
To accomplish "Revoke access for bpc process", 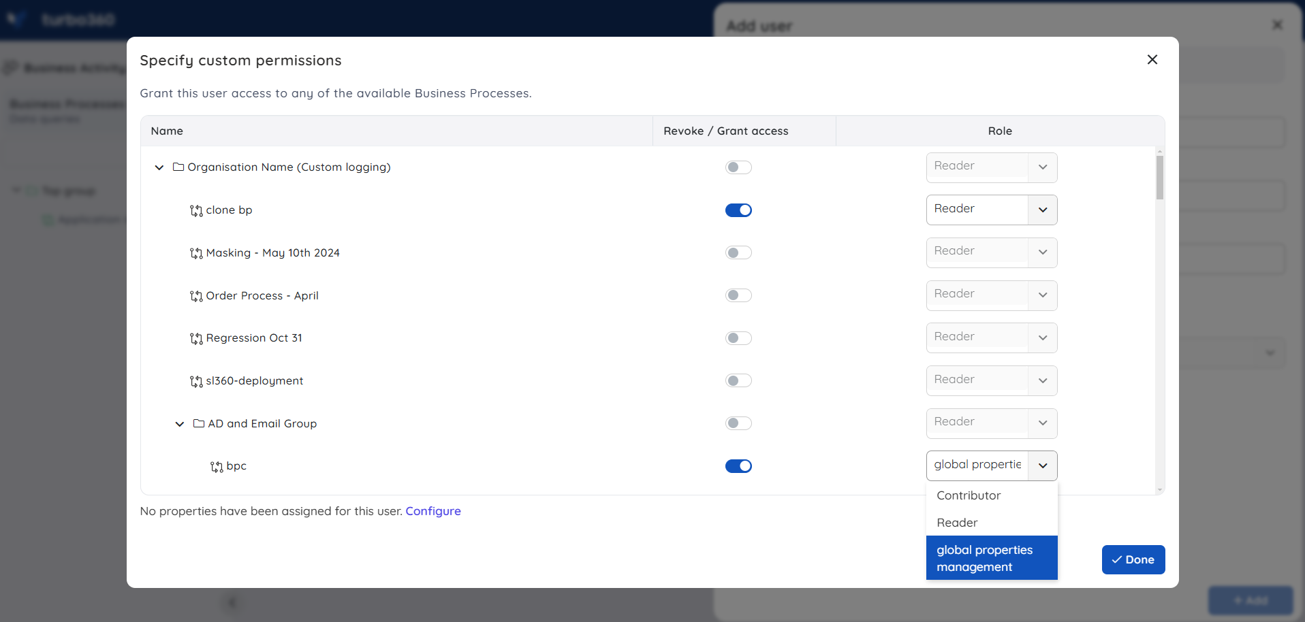I will point(738,466).
